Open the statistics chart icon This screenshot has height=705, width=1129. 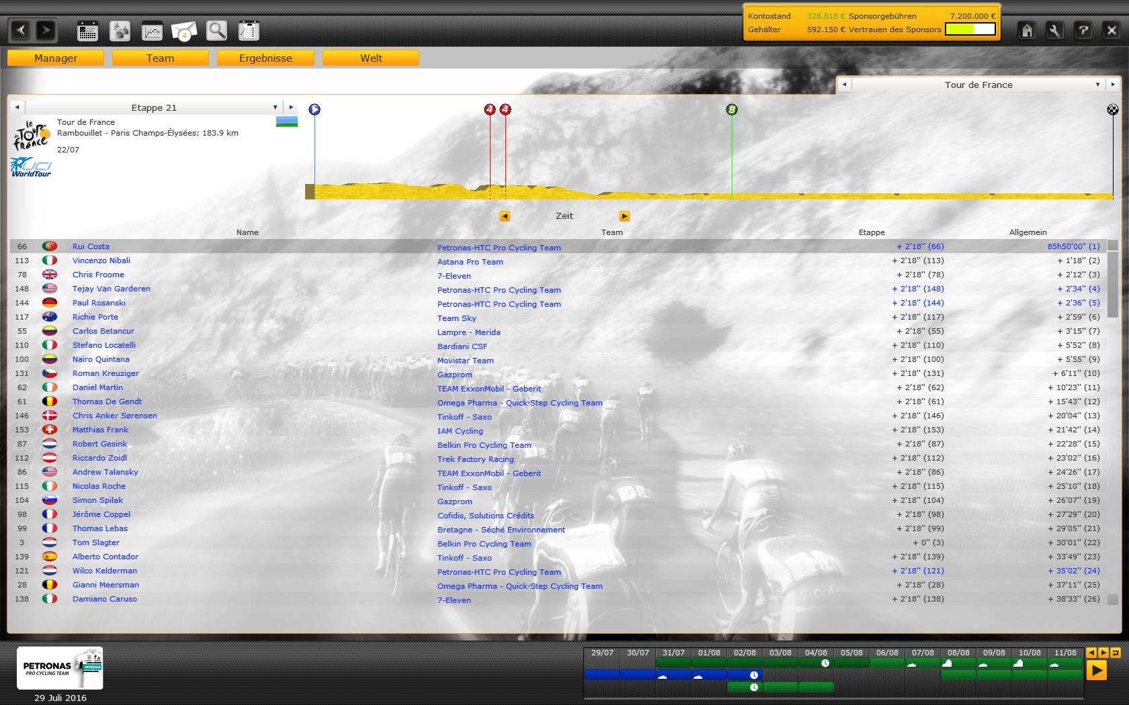(152, 31)
